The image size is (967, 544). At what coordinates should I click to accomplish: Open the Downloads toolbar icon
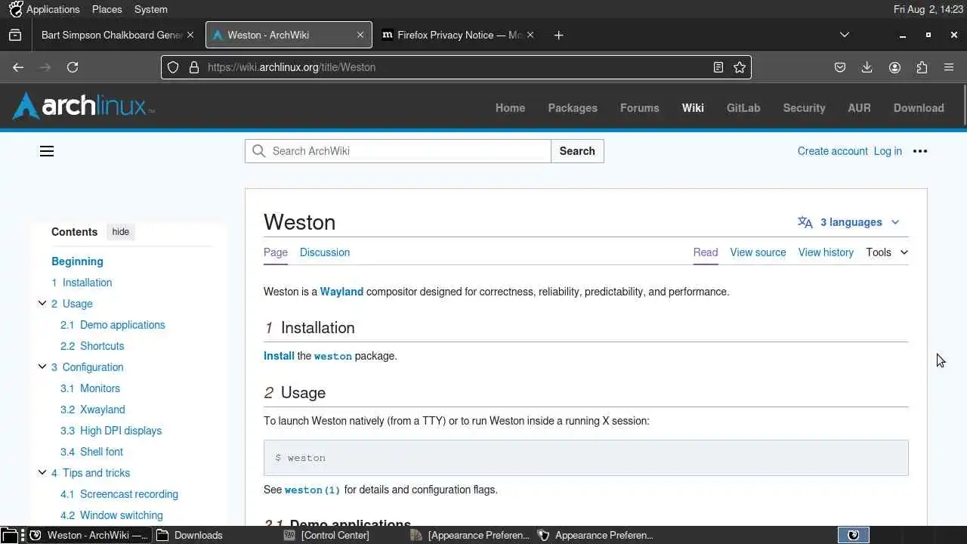coord(867,67)
